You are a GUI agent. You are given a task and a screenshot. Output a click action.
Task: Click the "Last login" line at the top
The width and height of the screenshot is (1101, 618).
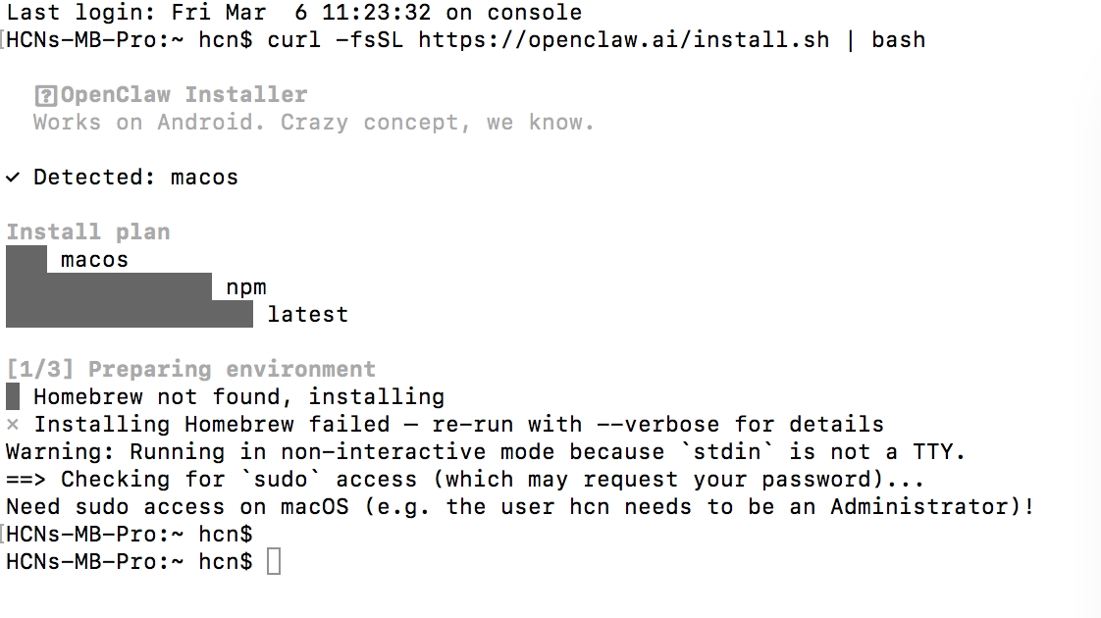(x=294, y=13)
